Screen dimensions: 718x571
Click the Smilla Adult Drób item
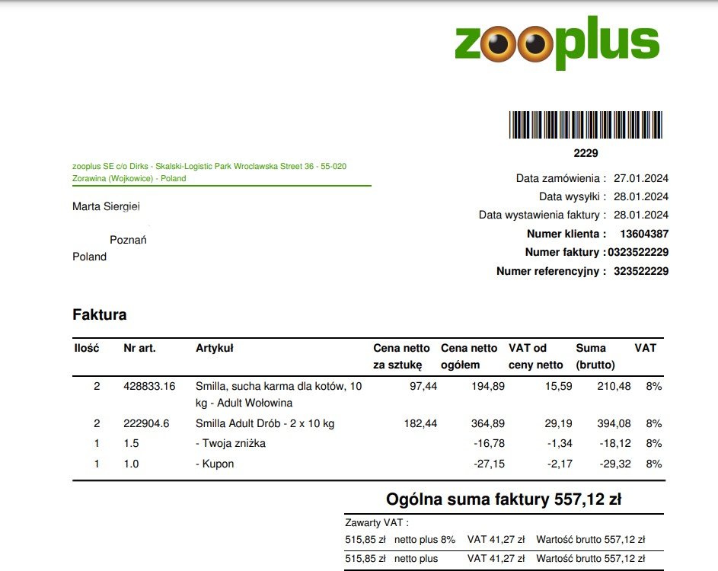tap(265, 423)
